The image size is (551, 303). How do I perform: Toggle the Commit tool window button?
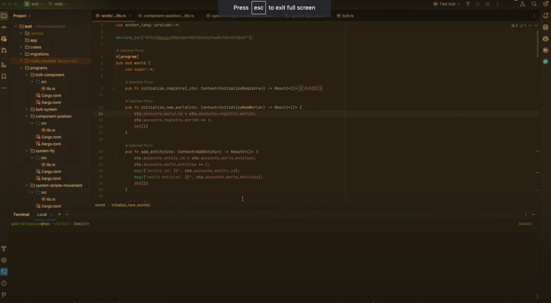4,27
